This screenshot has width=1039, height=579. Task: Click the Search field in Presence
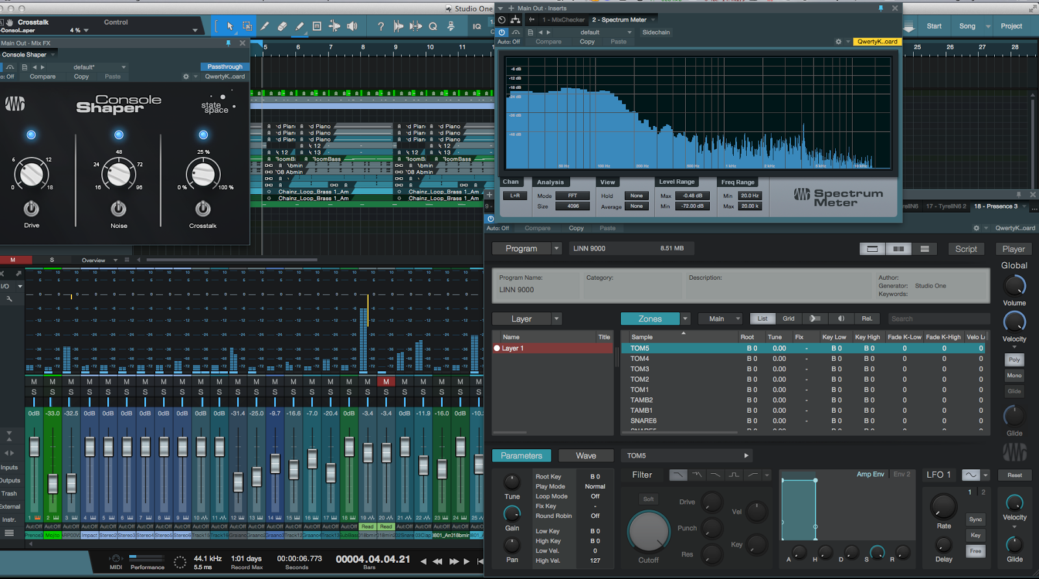tap(938, 319)
